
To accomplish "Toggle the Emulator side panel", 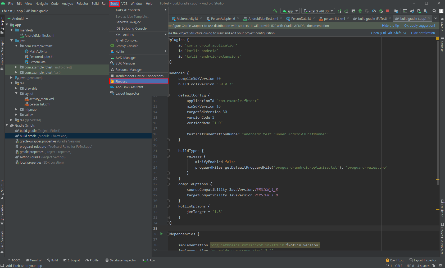I will (442, 208).
